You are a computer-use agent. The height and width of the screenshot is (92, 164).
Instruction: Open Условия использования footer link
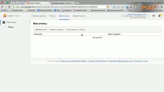pos(98,61)
